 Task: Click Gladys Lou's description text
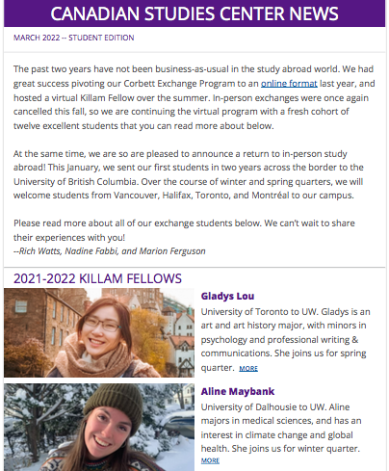tap(285, 340)
